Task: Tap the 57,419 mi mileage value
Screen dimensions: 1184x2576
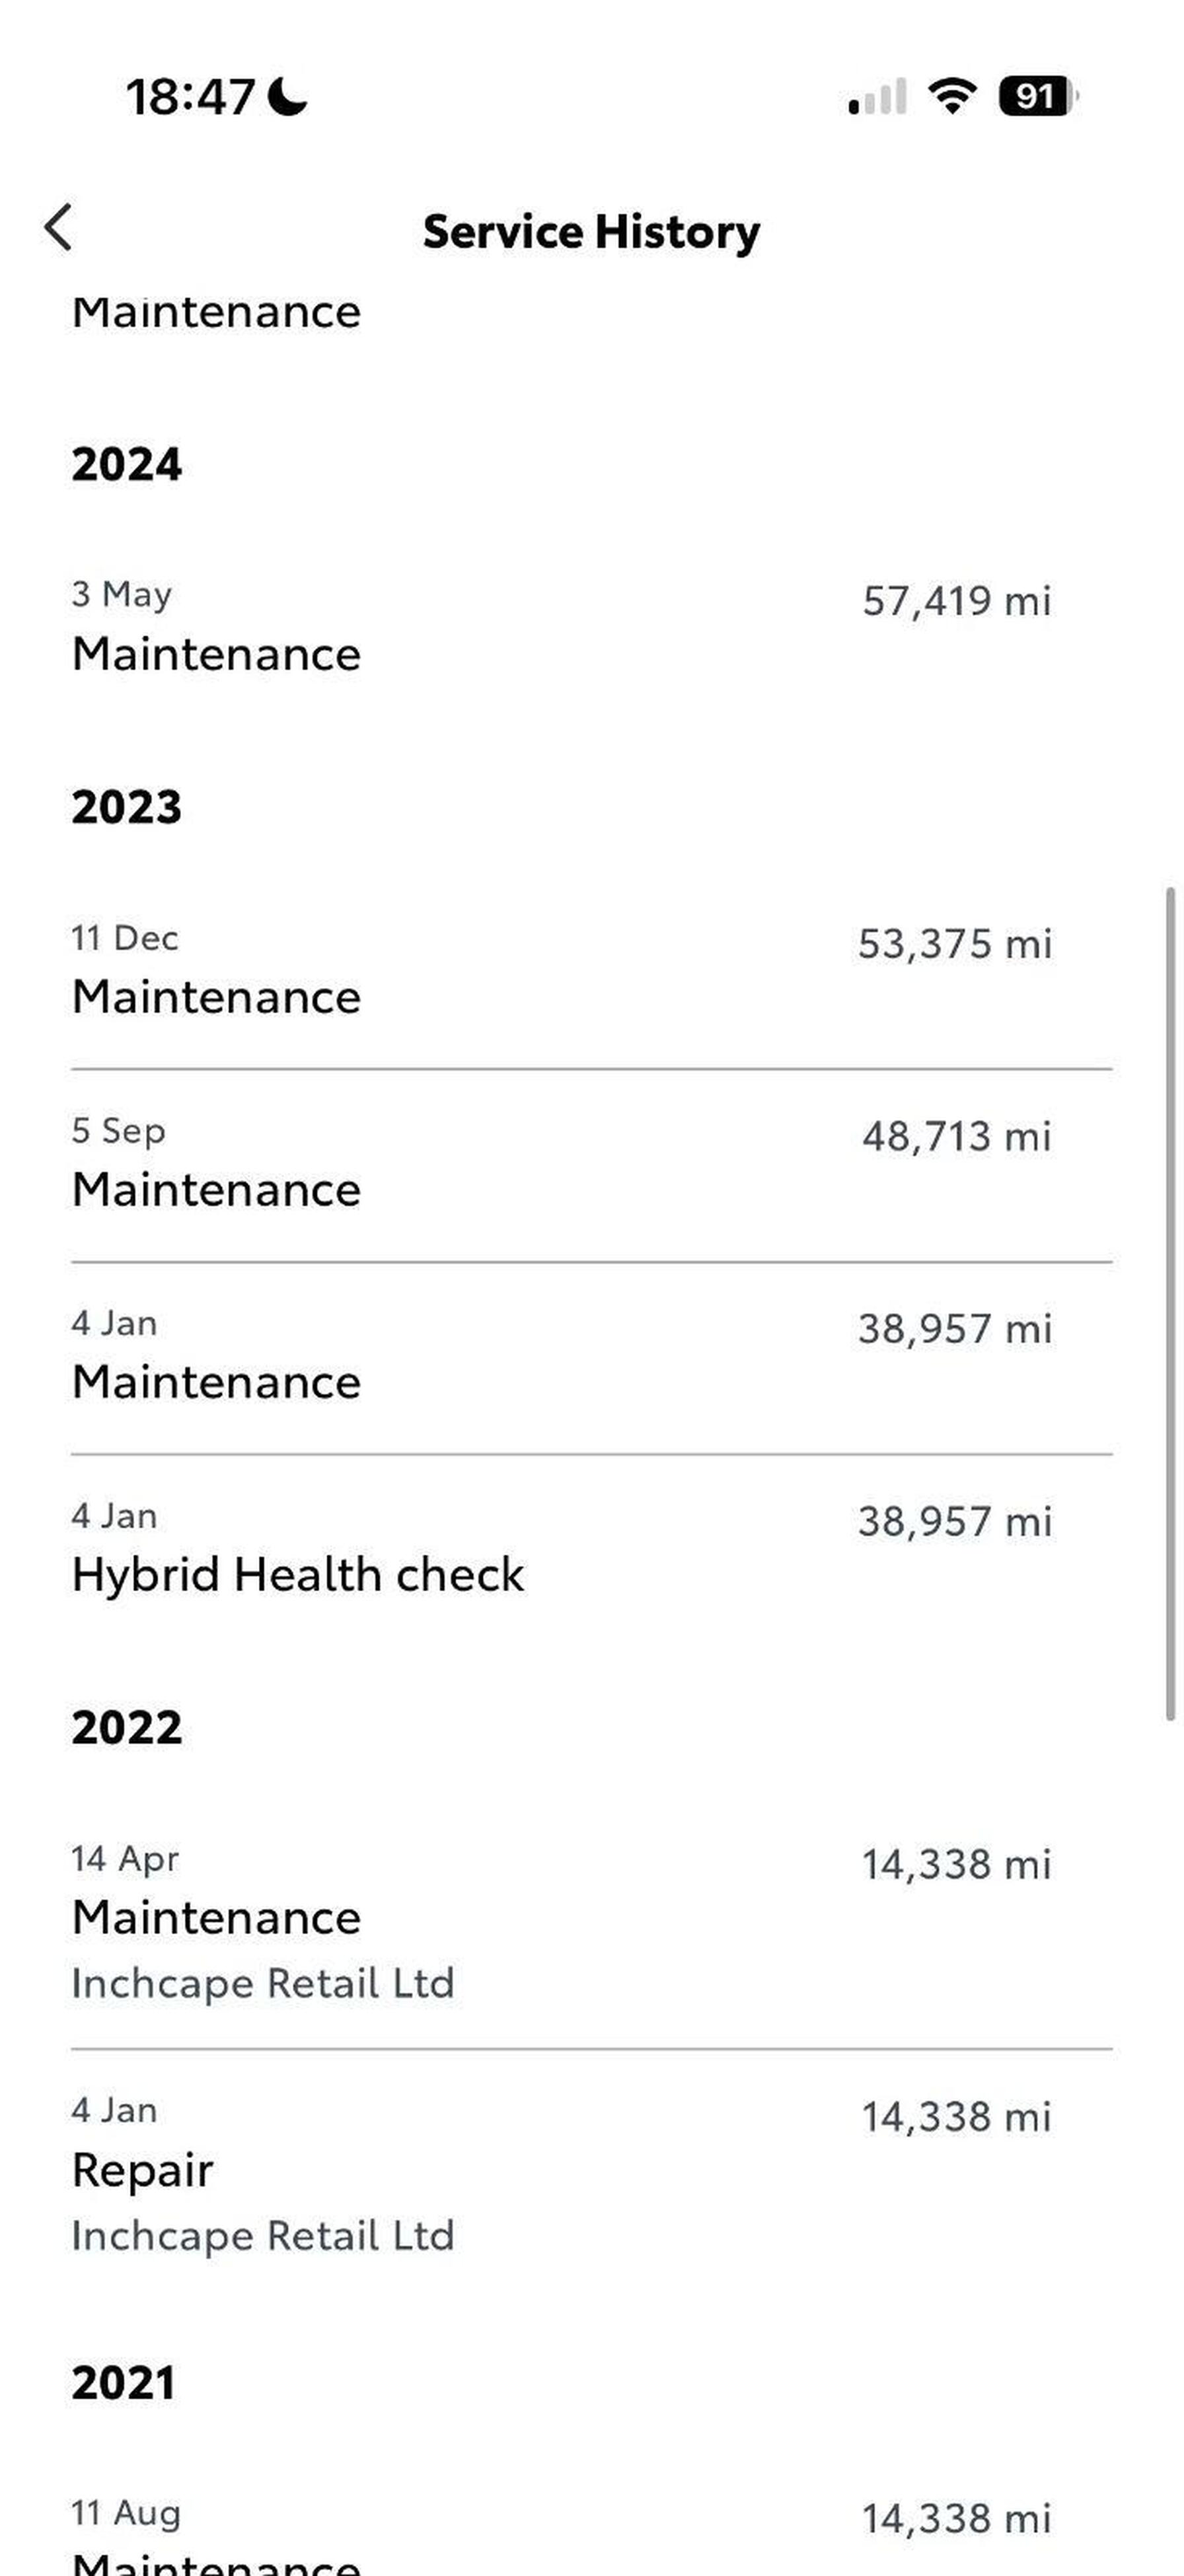Action: coord(956,601)
